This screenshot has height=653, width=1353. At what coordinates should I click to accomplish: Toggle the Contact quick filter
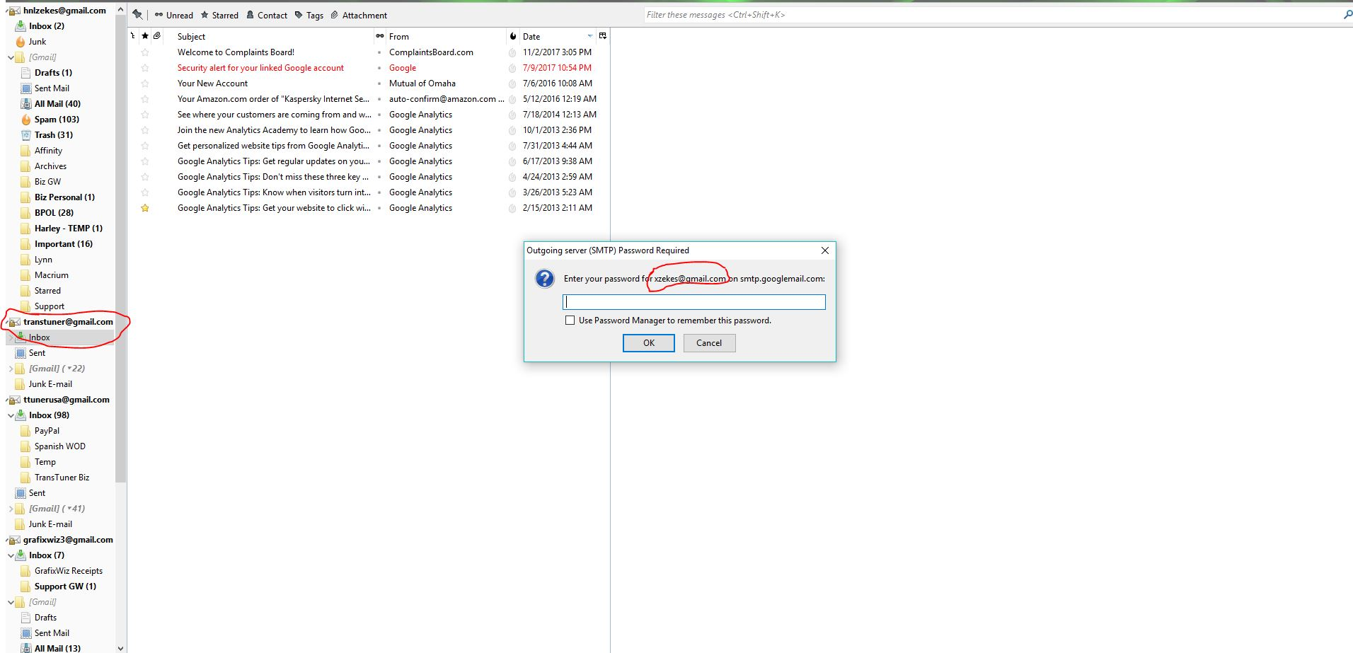pos(267,15)
